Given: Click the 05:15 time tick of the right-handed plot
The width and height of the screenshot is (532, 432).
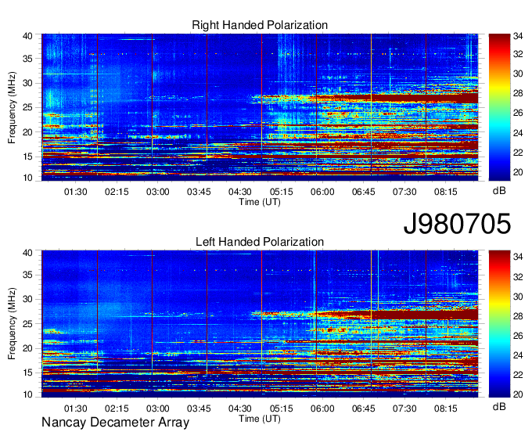Looking at the screenshot, I should [x=282, y=192].
